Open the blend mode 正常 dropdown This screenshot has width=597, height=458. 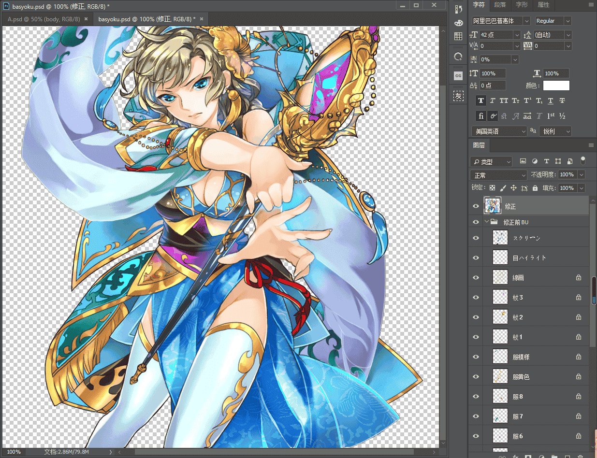498,175
